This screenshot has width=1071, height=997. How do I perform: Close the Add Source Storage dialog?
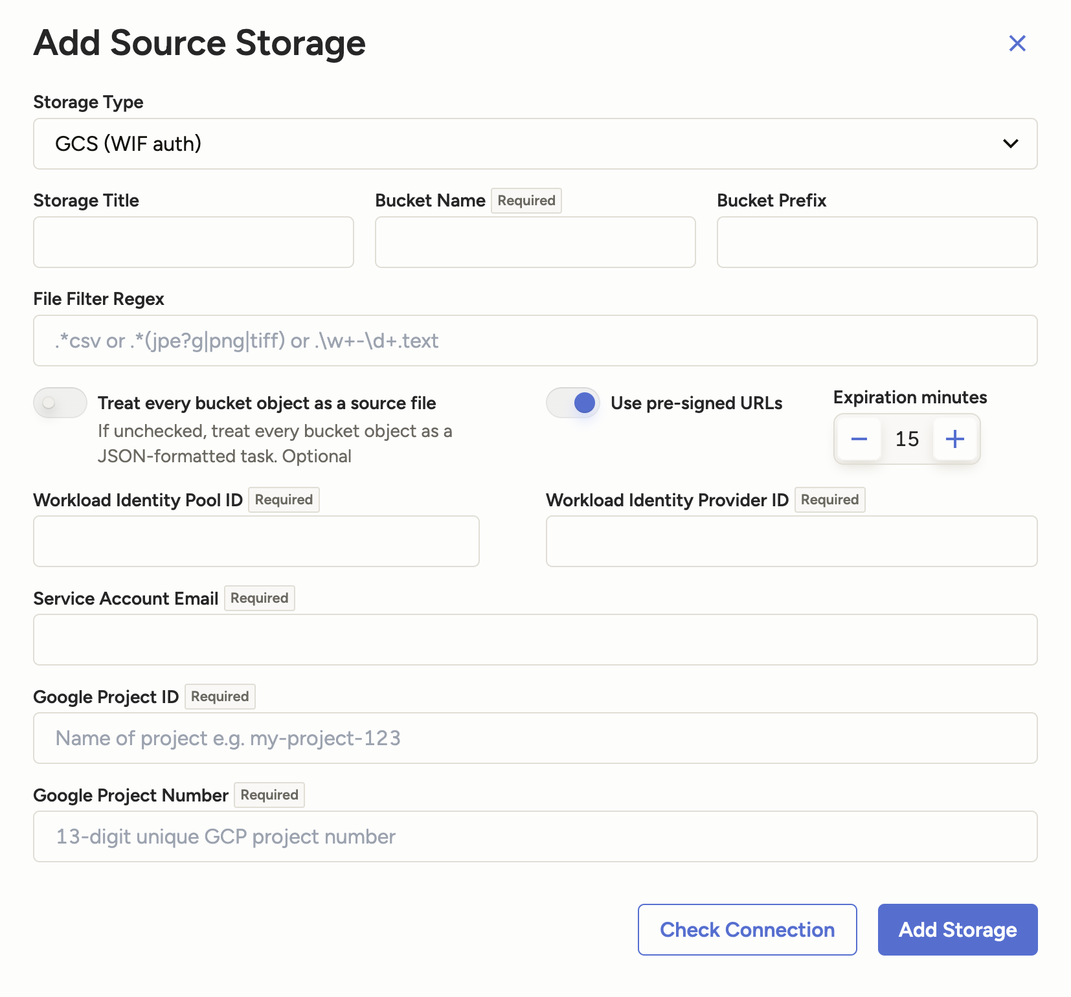pos(1017,43)
